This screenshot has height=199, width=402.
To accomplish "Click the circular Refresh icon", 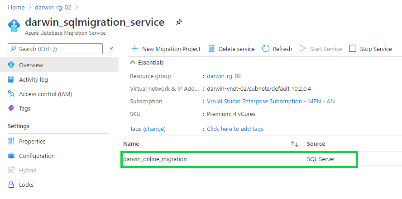I will click(x=266, y=49).
